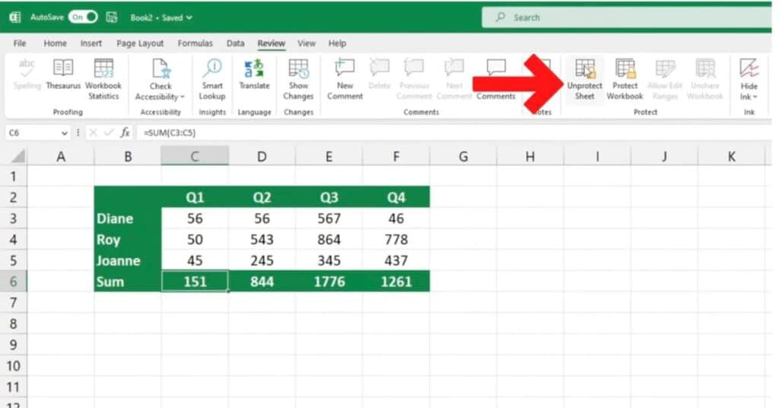Select the Review tab

tap(272, 43)
